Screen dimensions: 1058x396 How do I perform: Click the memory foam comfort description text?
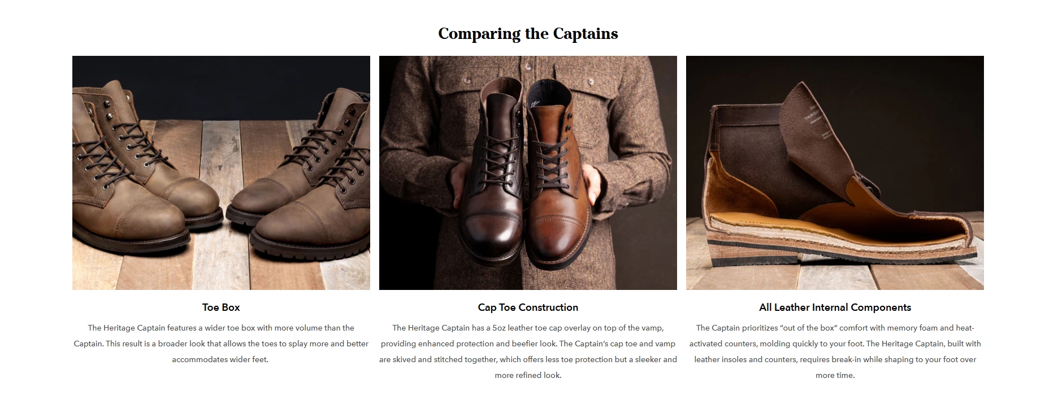point(835,351)
